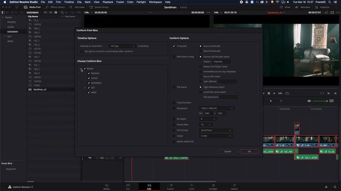Click the viewer play button
The width and height of the screenshot is (341, 191).
274,93
